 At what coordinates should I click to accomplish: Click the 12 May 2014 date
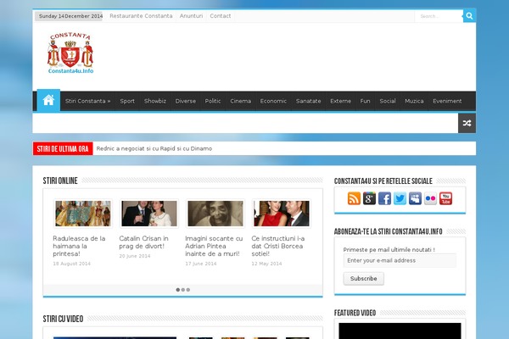pyautogui.click(x=266, y=264)
